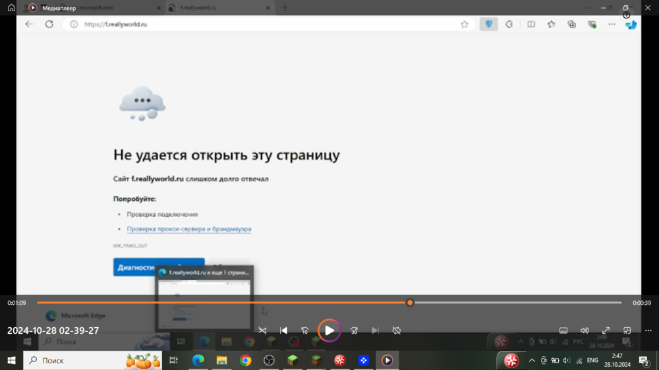Expand the hidden system tray icons
This screenshot has height=370, width=659.
pos(532,360)
